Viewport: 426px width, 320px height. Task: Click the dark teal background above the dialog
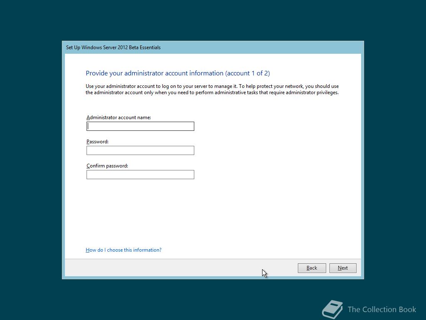pyautogui.click(x=213, y=20)
